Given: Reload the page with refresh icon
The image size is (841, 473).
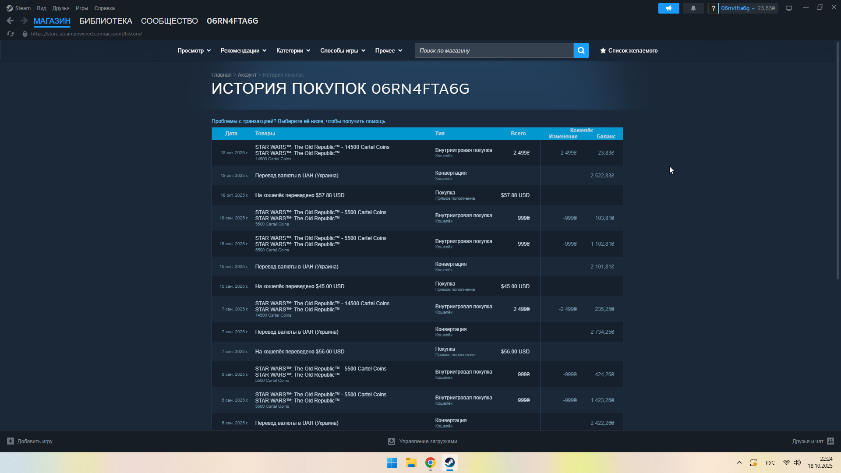Looking at the screenshot, I should tap(11, 34).
